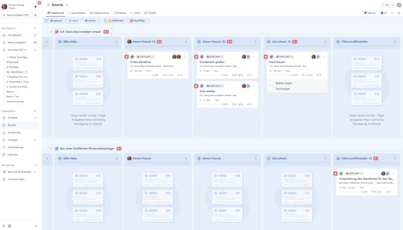Click the gift icon at sidebar bottom
Screen dimensions: 403x230
(10, 226)
